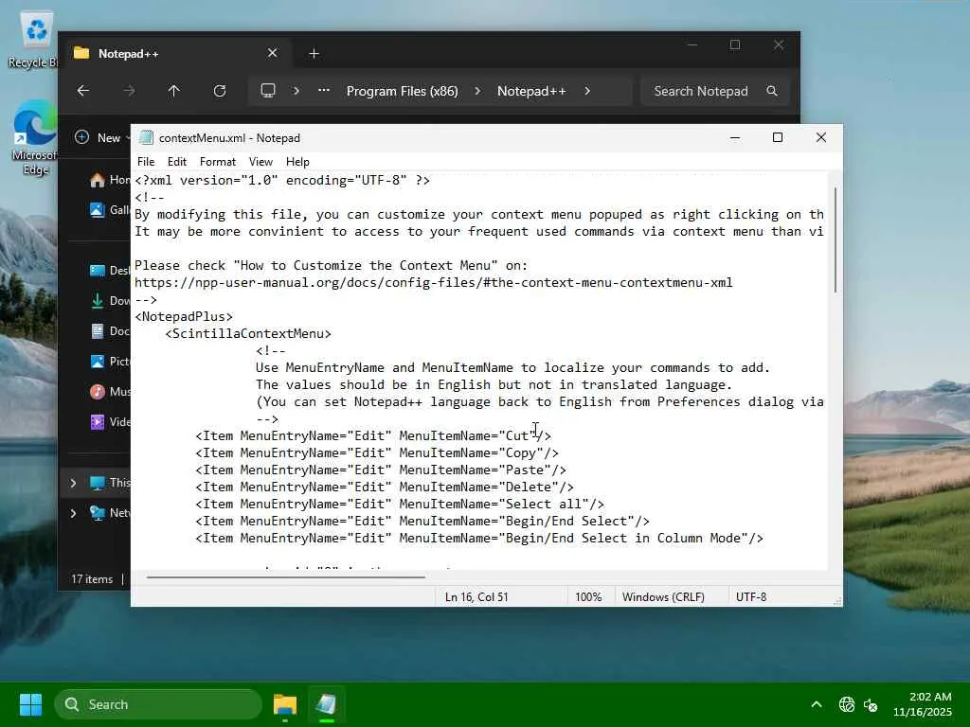Open Home in Explorer sidebar
The height and width of the screenshot is (727, 970).
click(110, 180)
